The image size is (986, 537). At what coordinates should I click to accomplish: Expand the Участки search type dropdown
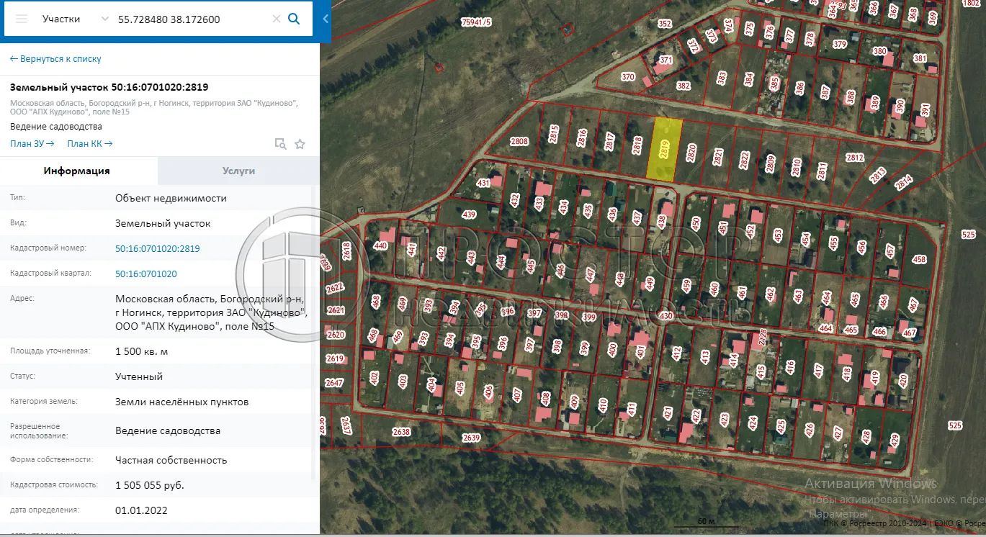[x=105, y=19]
